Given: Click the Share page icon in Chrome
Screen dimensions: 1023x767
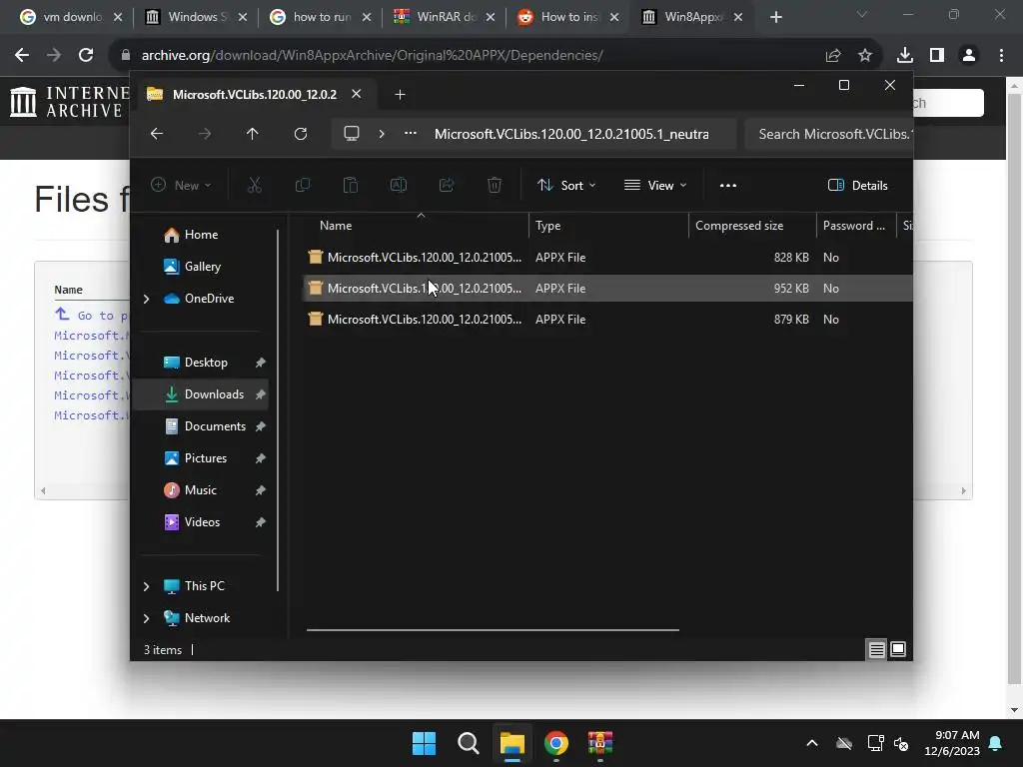Looking at the screenshot, I should [x=833, y=56].
